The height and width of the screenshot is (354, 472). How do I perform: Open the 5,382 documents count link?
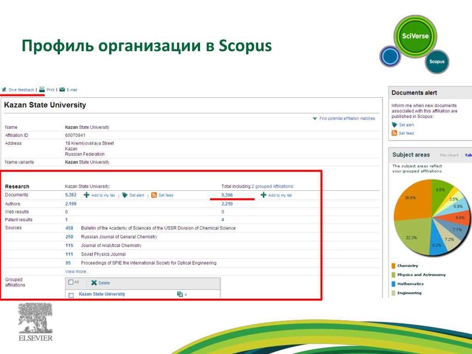[71, 195]
